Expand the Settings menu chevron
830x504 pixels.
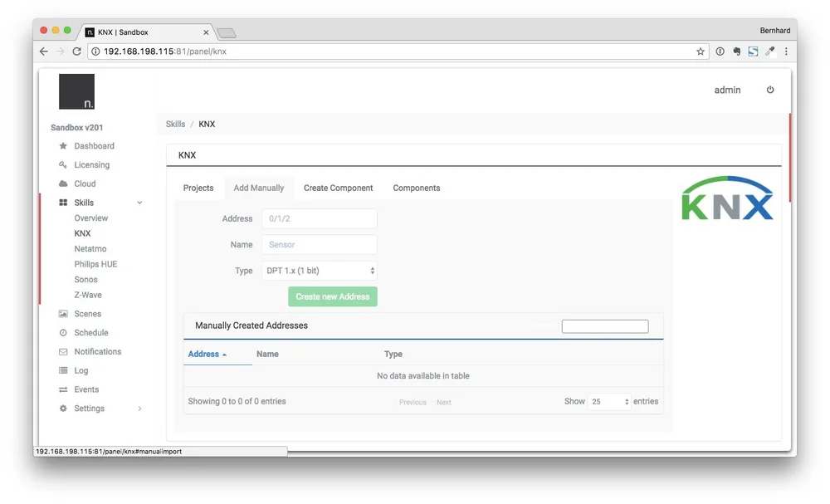coord(139,409)
